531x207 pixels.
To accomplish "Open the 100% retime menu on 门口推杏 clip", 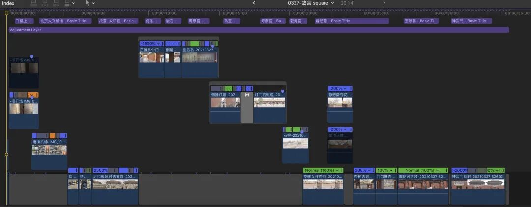I will 386,170.
